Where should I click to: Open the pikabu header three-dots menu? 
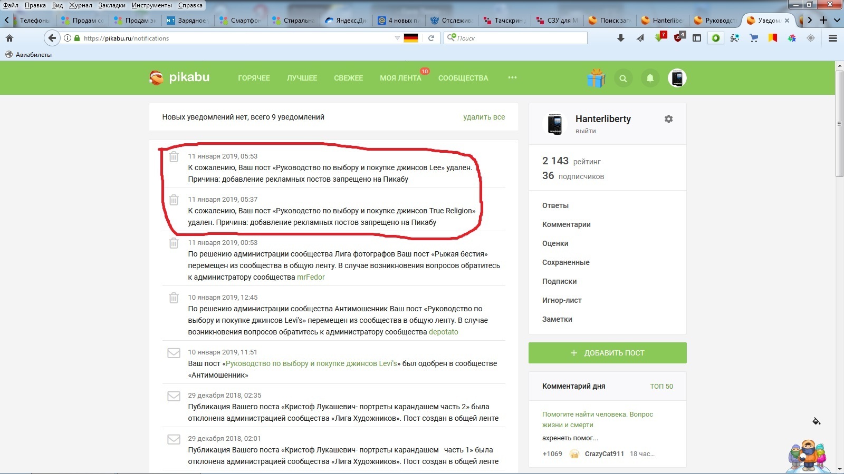coord(512,78)
